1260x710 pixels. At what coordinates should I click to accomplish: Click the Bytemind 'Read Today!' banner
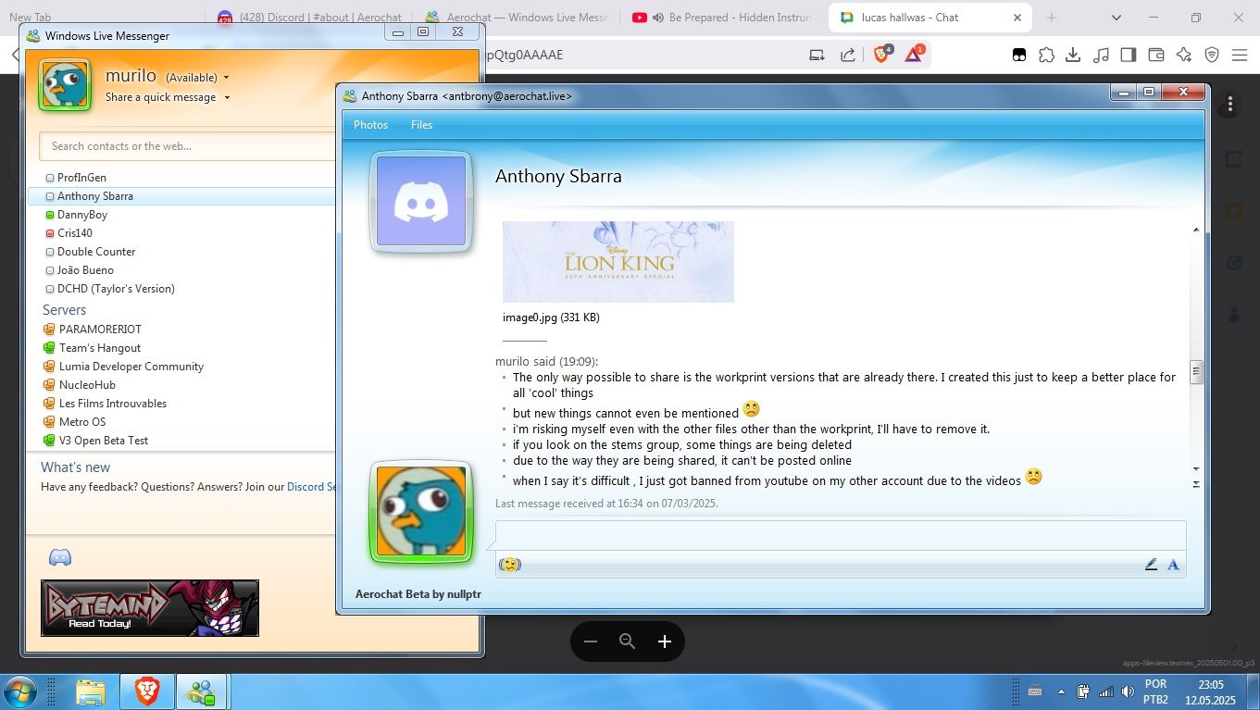coord(150,608)
